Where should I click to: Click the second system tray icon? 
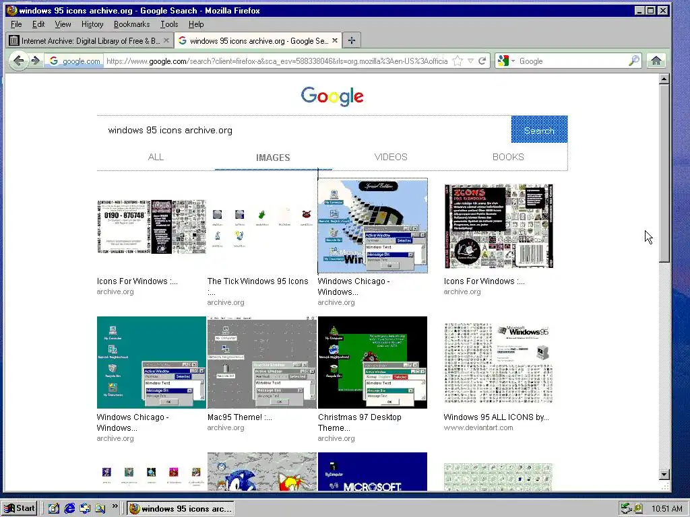point(637,508)
